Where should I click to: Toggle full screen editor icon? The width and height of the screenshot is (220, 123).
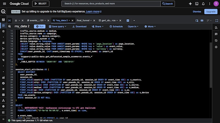coord(217,21)
